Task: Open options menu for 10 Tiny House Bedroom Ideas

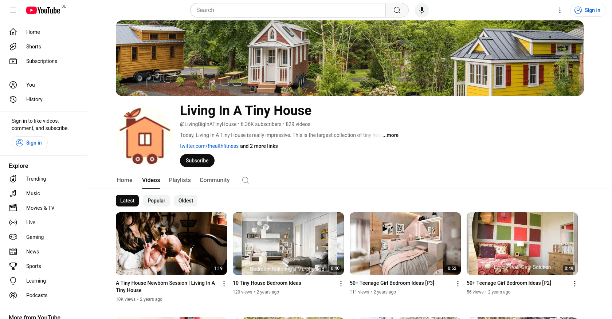Action: [x=341, y=284]
